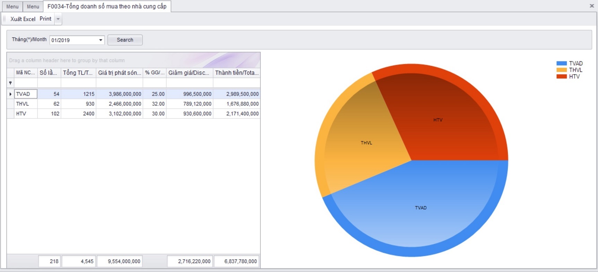Click the orange THVL legend swatch
Viewport: 598px width, 272px height.
point(561,70)
